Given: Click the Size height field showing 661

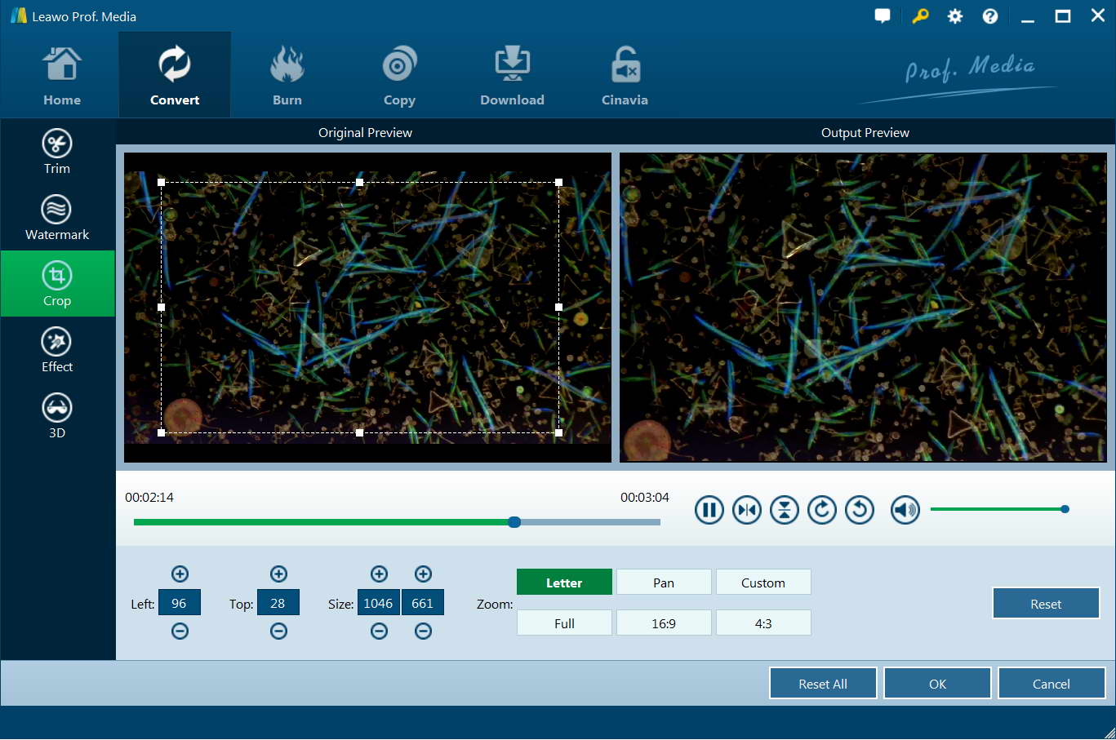Looking at the screenshot, I should (x=423, y=603).
